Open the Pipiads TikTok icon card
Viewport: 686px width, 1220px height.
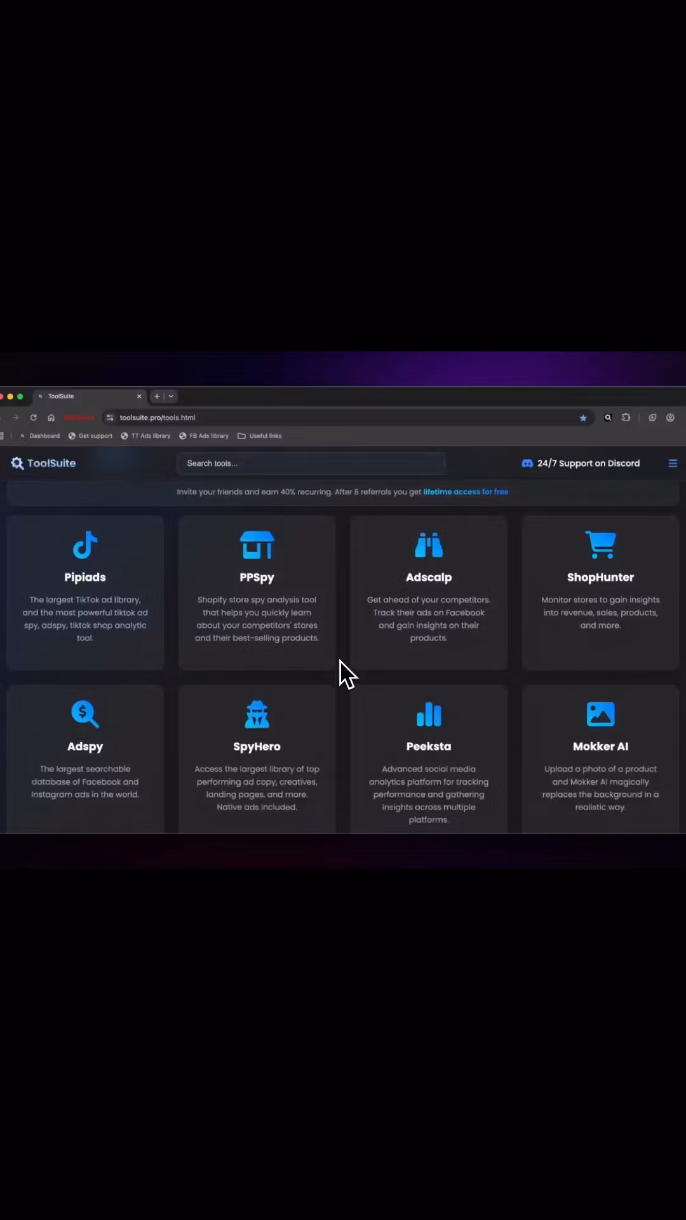pos(85,545)
